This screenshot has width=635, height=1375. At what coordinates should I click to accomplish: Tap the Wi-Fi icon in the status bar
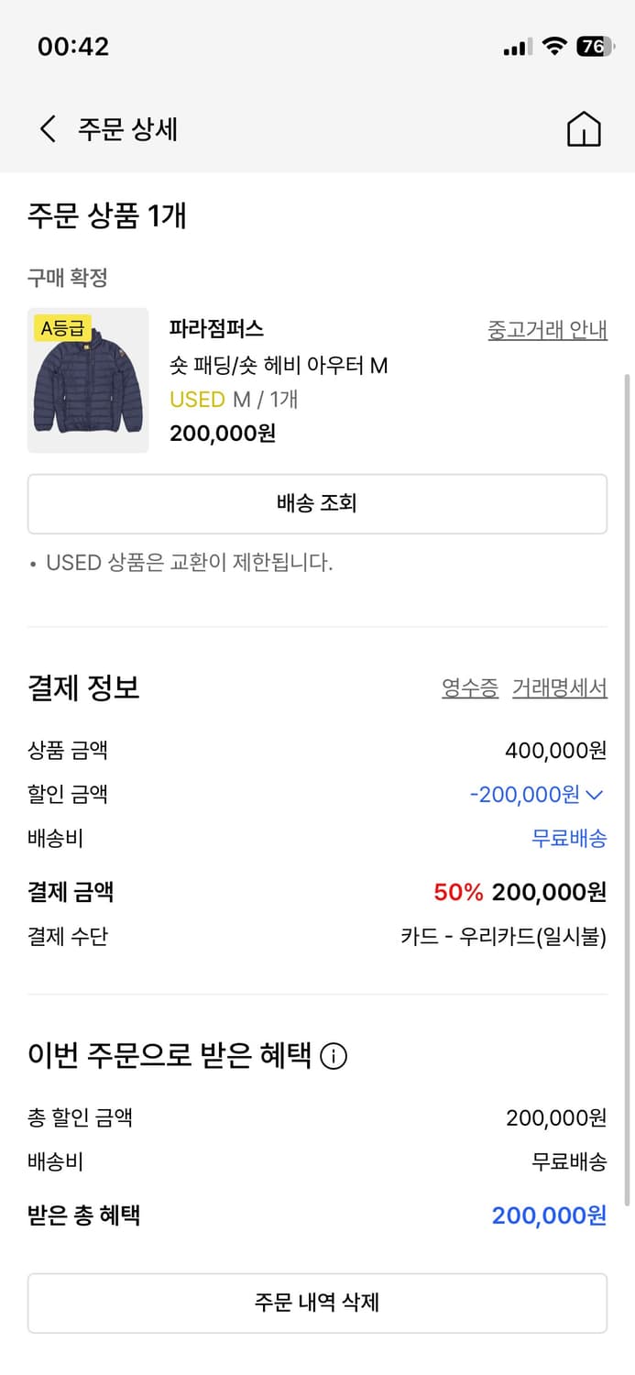[x=553, y=45]
